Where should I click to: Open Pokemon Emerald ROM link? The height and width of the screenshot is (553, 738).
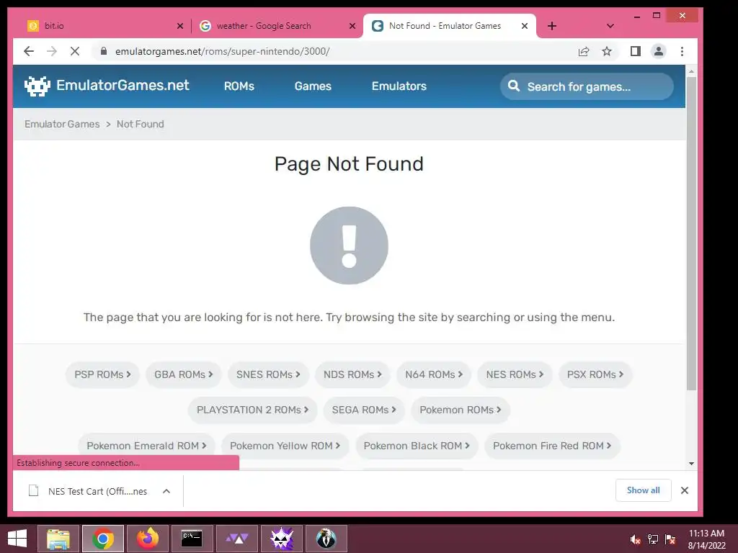click(146, 446)
